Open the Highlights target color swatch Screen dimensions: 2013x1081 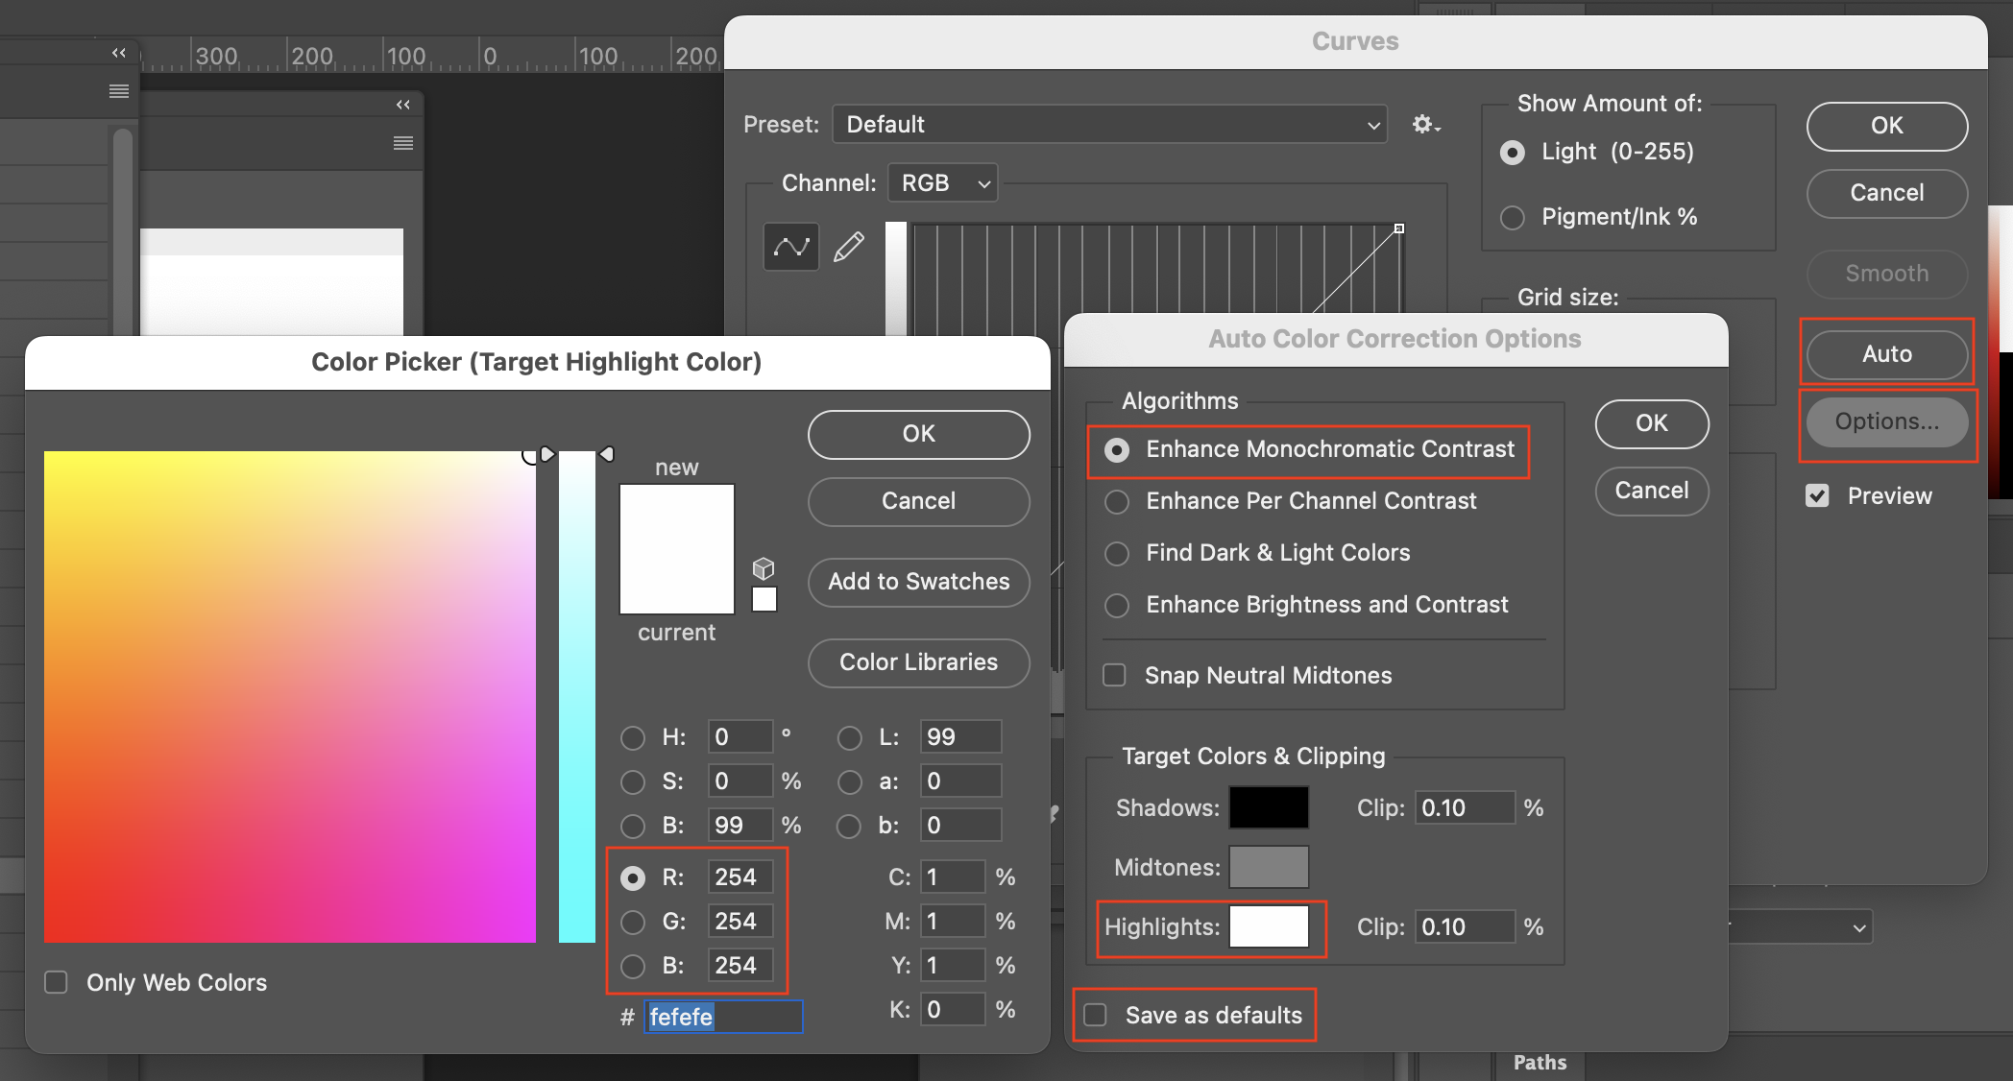(x=1270, y=926)
